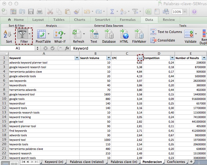Click the Redo arrow icon
The width and height of the screenshot is (207, 165).
(x=98, y=12)
